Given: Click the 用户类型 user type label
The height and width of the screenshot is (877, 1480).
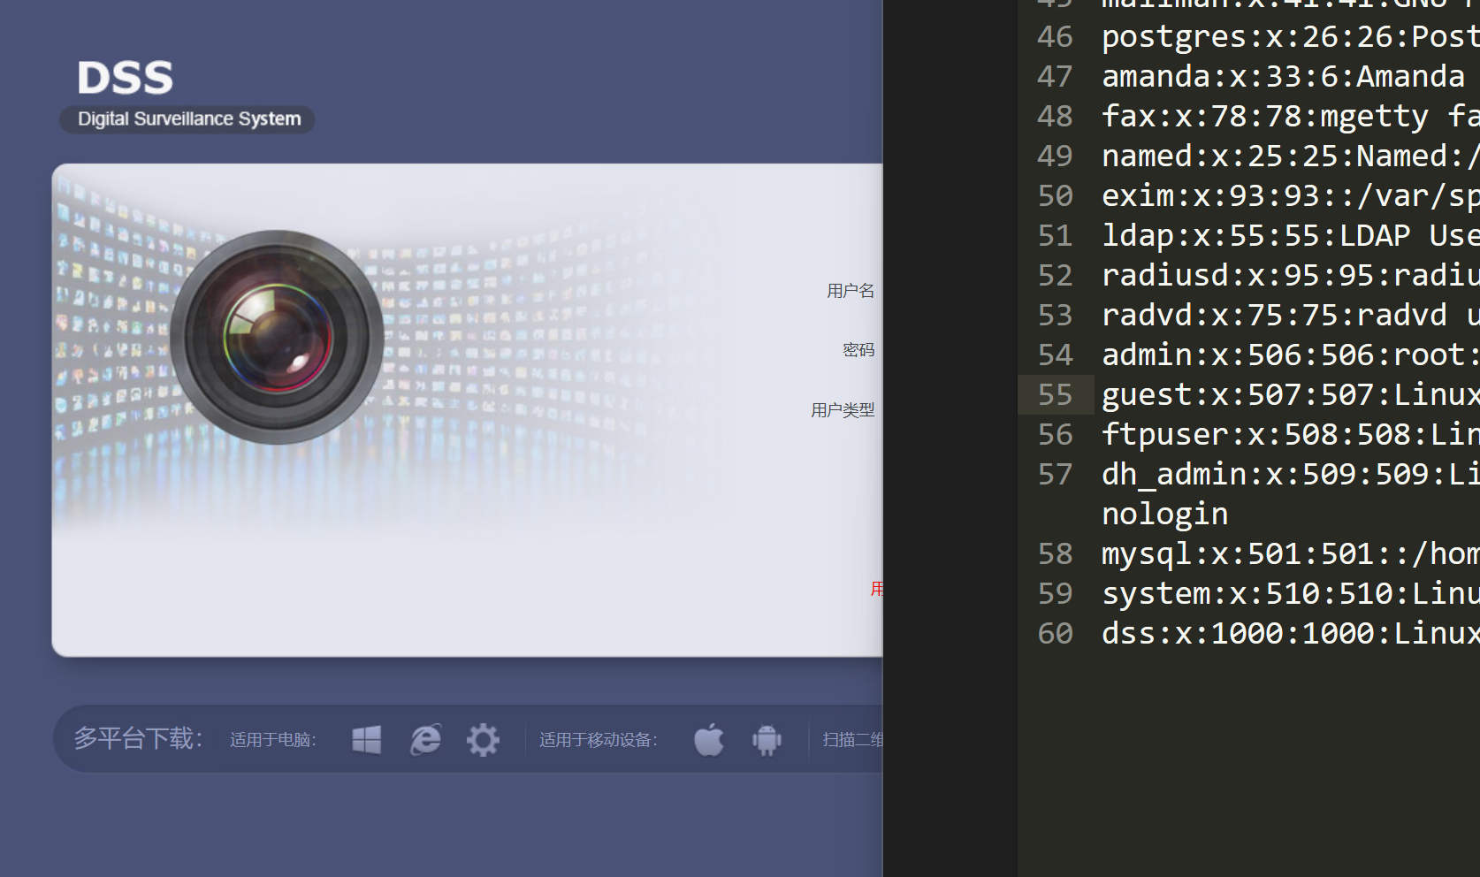Looking at the screenshot, I should pos(843,410).
